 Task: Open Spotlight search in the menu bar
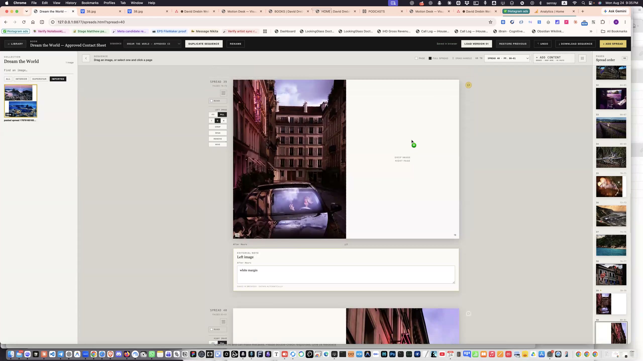[583, 3]
